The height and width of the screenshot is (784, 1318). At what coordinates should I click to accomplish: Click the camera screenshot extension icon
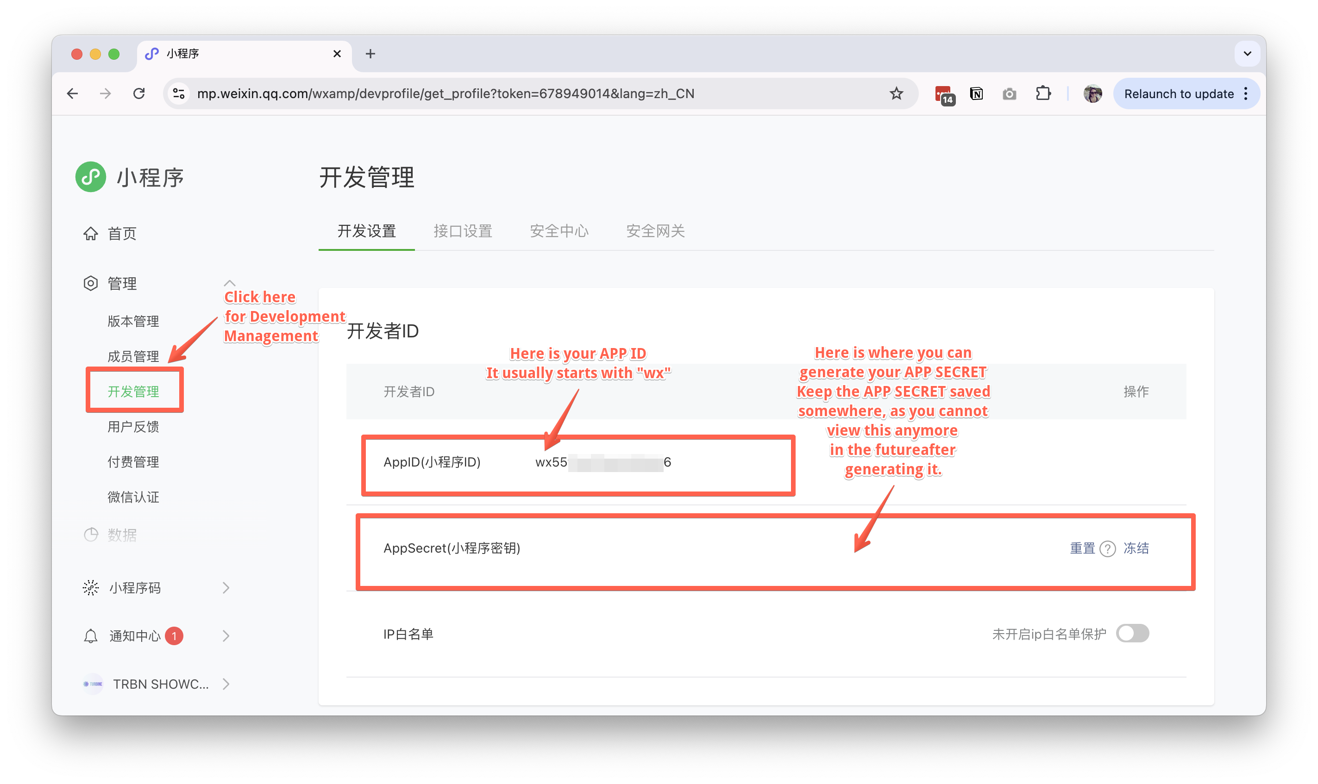point(1010,93)
